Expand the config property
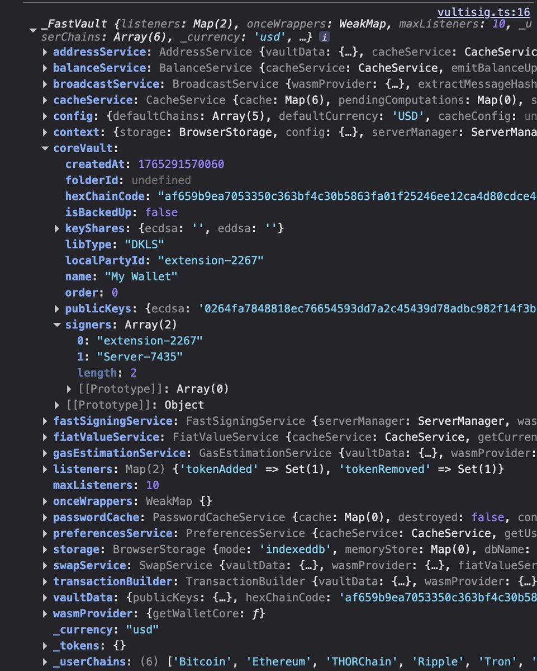This screenshot has width=537, height=671. [45, 116]
